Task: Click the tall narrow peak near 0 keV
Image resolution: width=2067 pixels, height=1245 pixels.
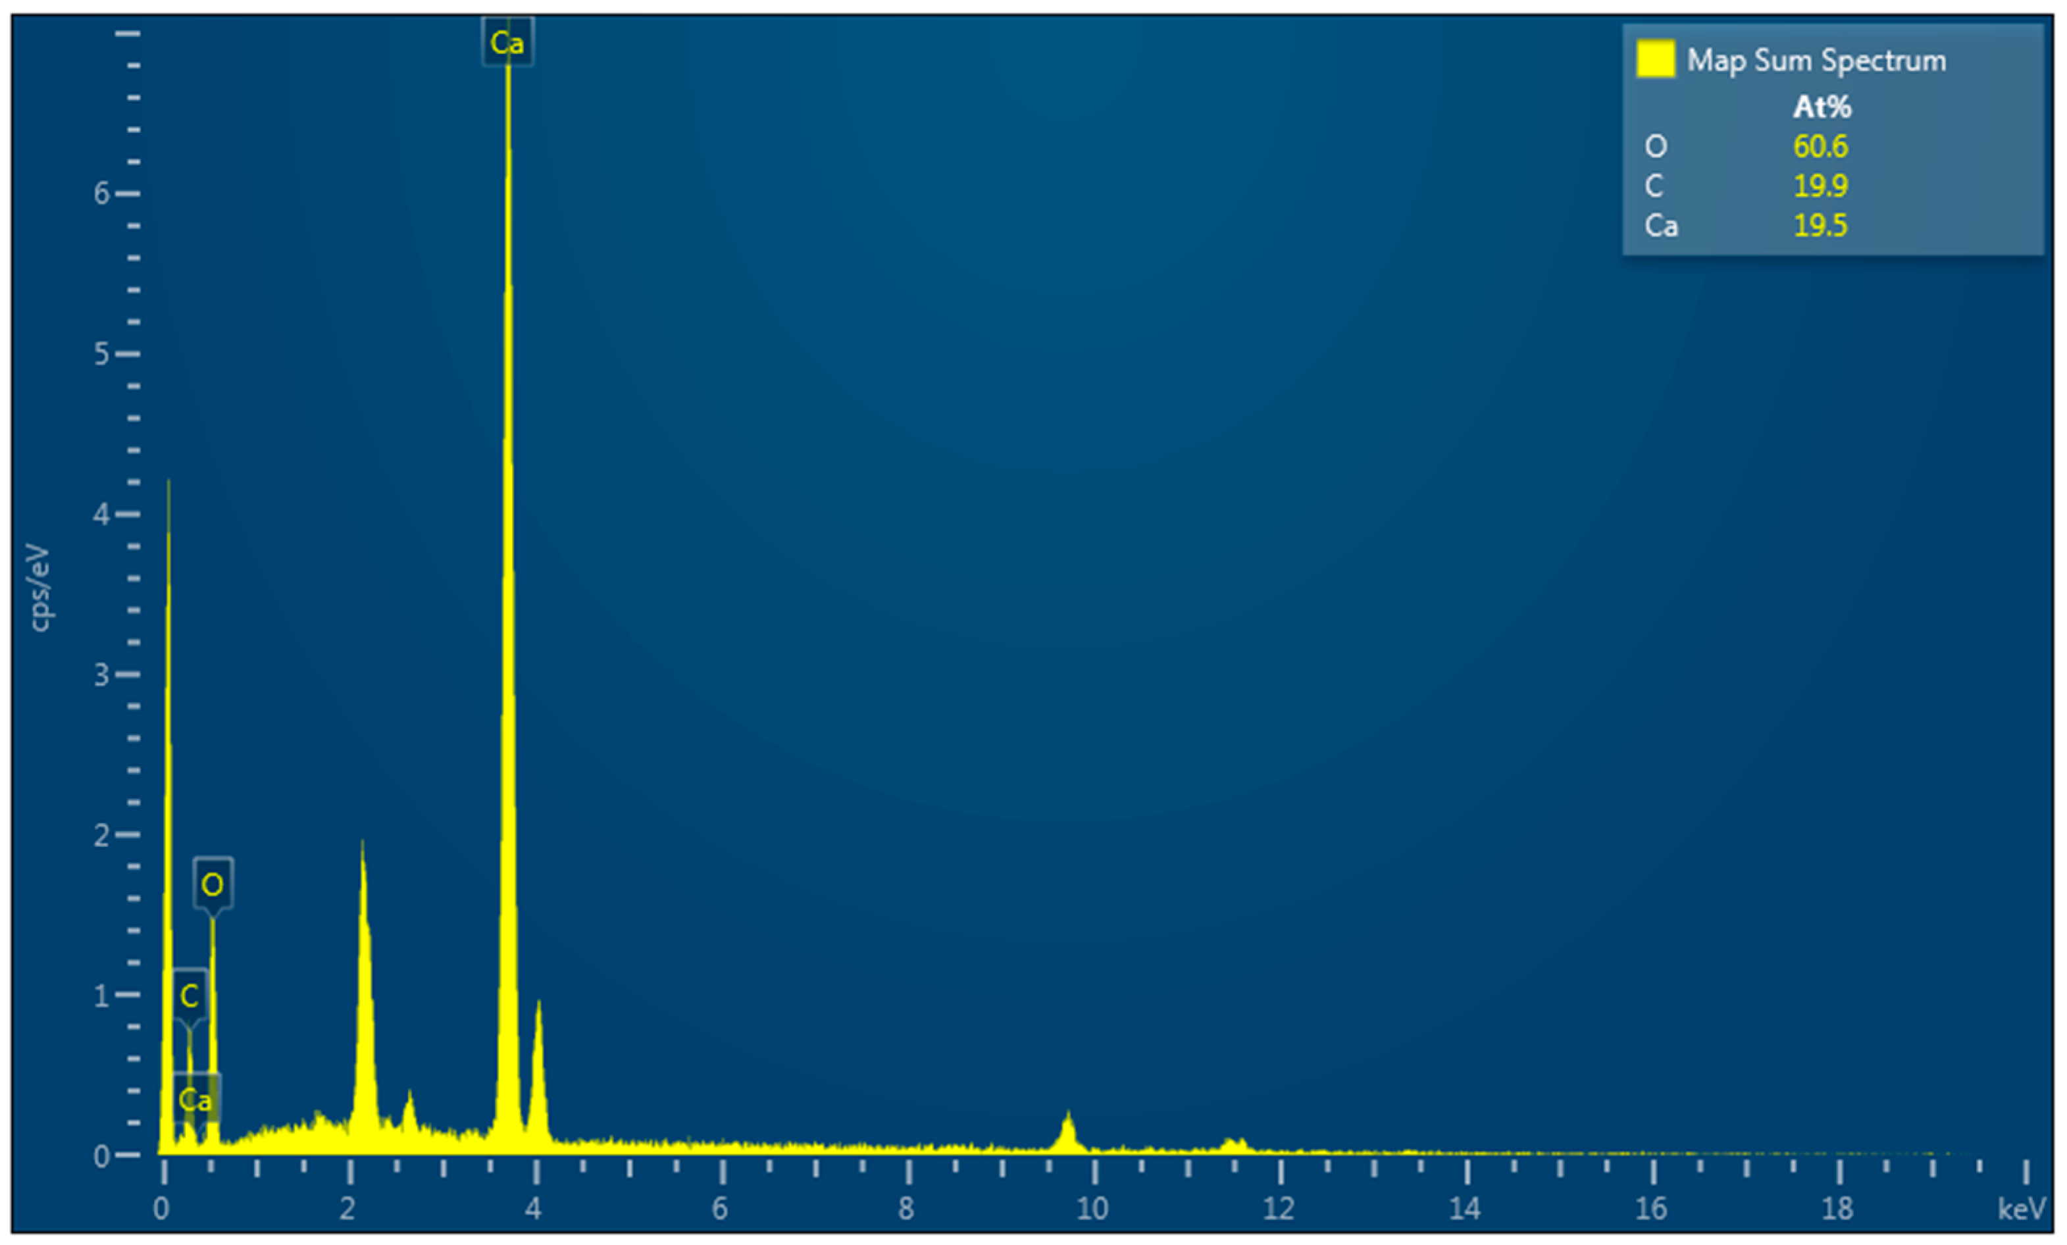Action: (168, 797)
